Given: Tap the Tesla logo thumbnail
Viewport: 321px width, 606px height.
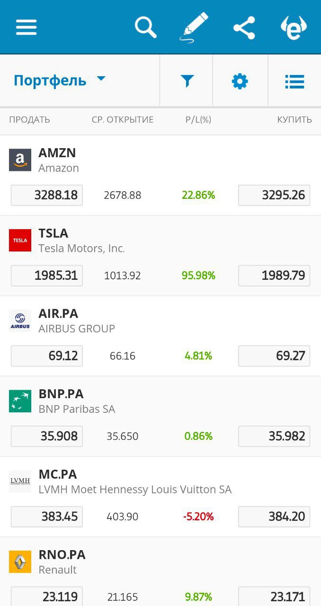Looking at the screenshot, I should click(20, 240).
